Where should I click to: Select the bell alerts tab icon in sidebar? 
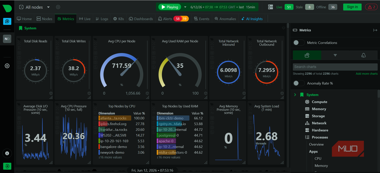[x=364, y=55]
